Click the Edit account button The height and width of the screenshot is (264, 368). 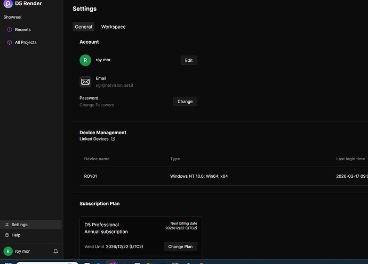189,60
